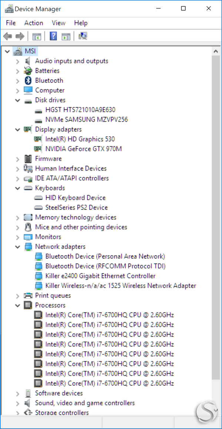222x429 pixels.
Task: Open the blue Help question mark icon
Action: pos(54,36)
